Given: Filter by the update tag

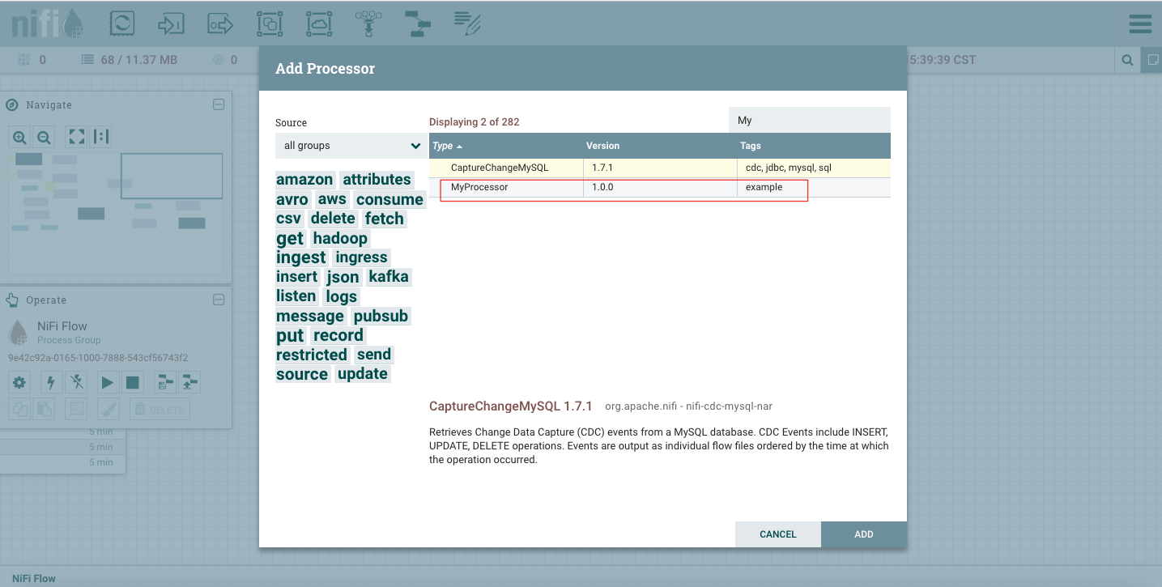Looking at the screenshot, I should point(362,374).
